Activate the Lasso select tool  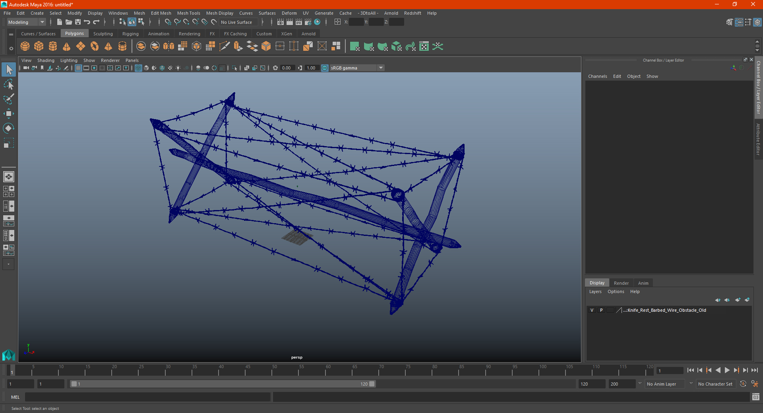point(8,84)
